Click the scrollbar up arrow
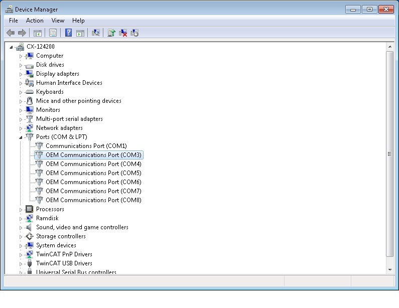This screenshot has height=308, width=399. [390, 47]
